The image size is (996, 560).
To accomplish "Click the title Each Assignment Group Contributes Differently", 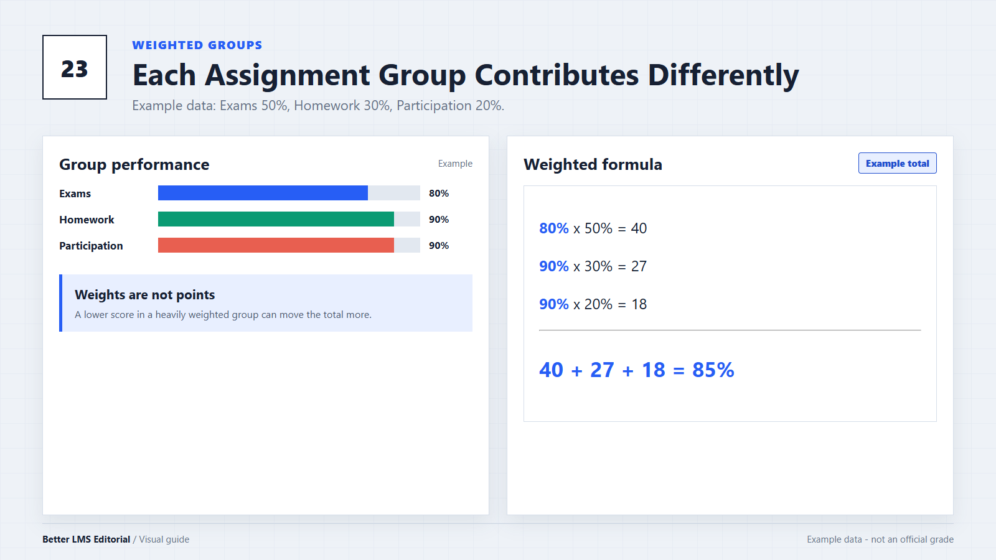I will pyautogui.click(x=466, y=75).
